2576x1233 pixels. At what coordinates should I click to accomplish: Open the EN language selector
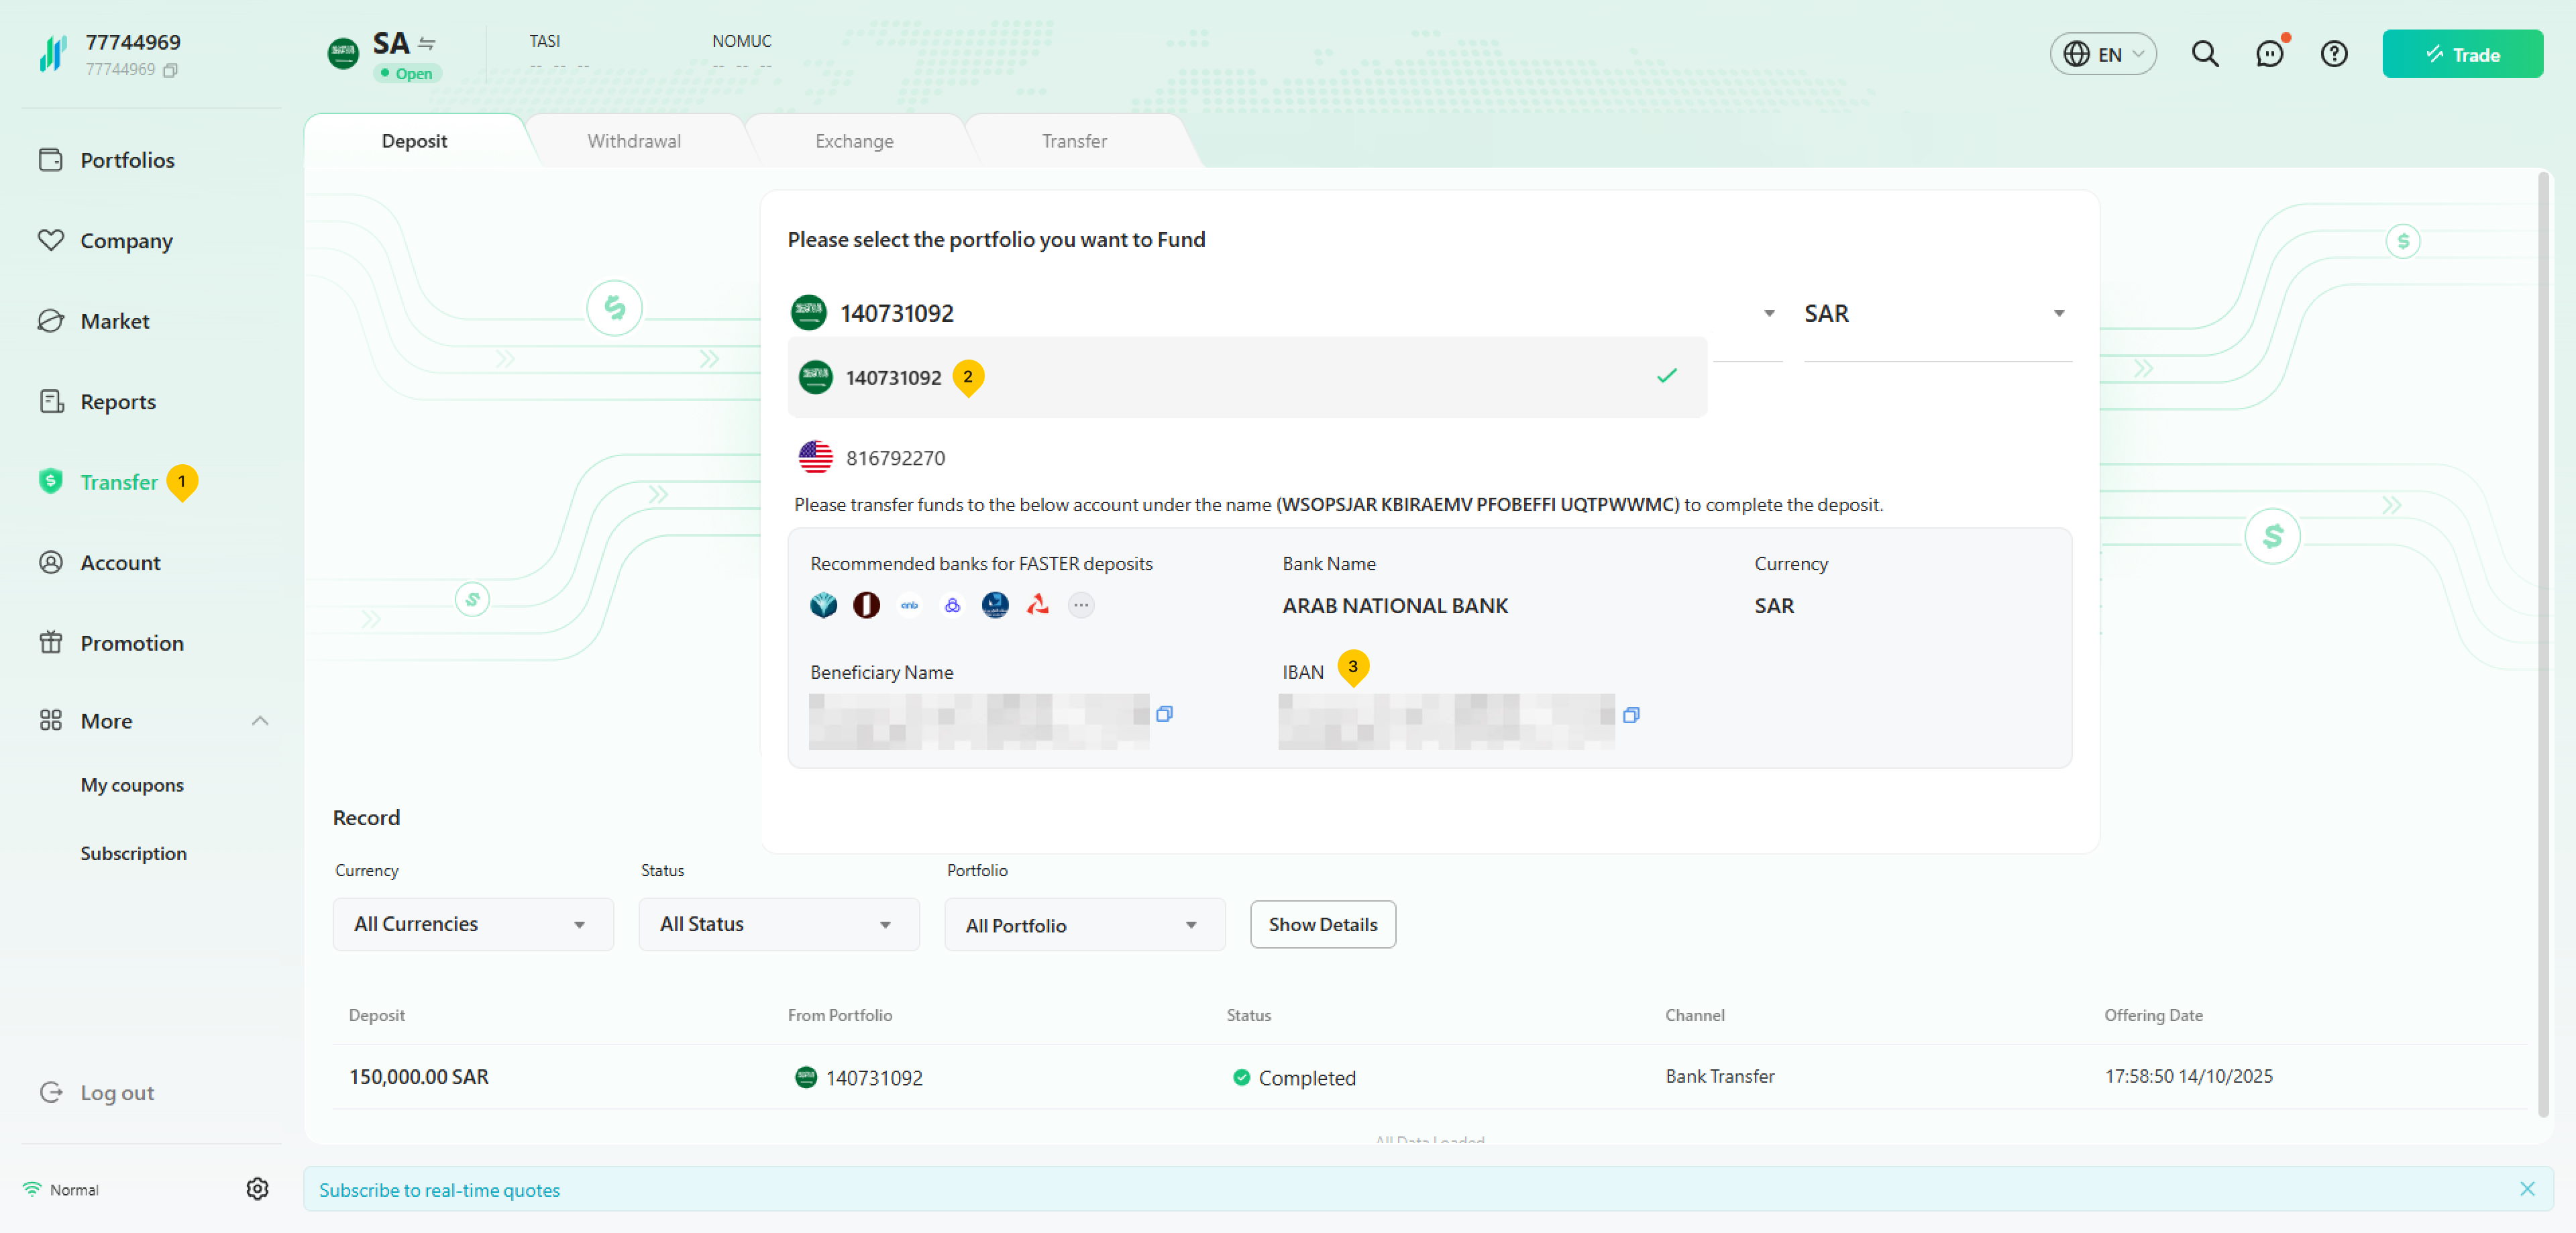(2103, 54)
